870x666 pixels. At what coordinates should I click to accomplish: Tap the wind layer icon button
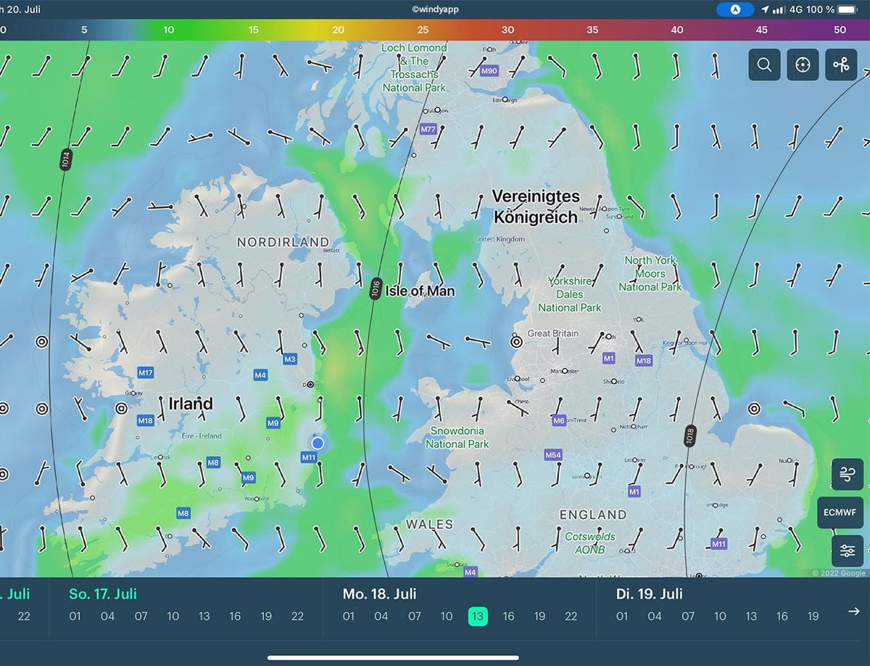pyautogui.click(x=848, y=474)
